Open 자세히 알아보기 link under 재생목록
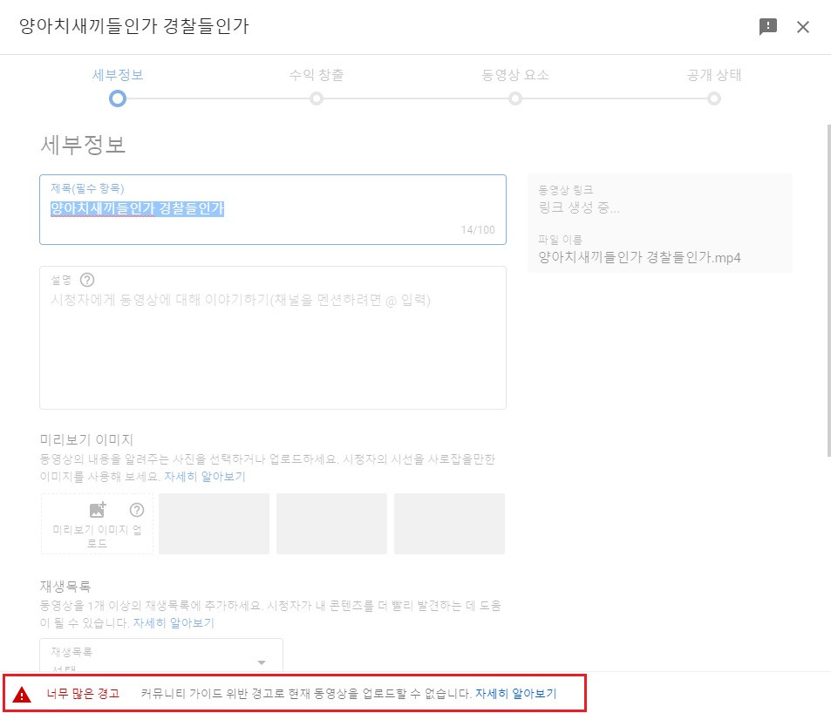Image resolution: width=831 pixels, height=713 pixels. 173,623
